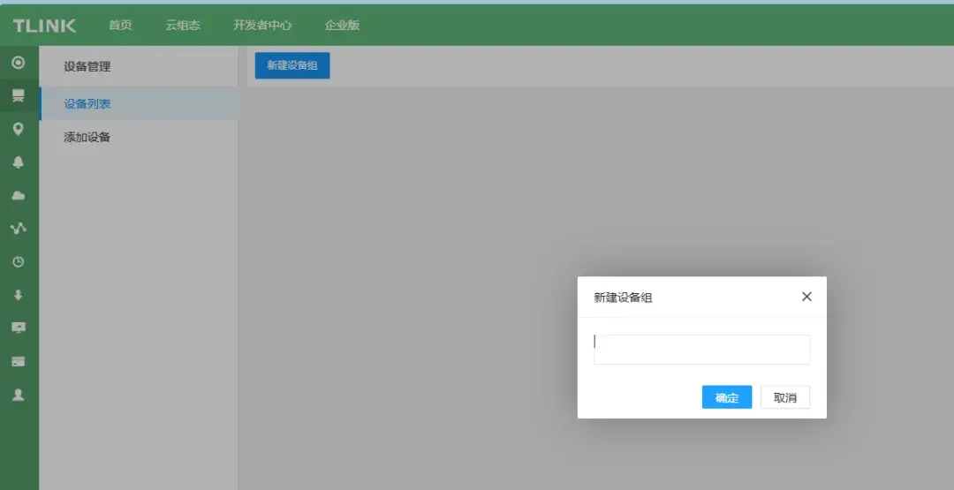
Task: Open the 企业版 menu item
Action: tap(342, 26)
